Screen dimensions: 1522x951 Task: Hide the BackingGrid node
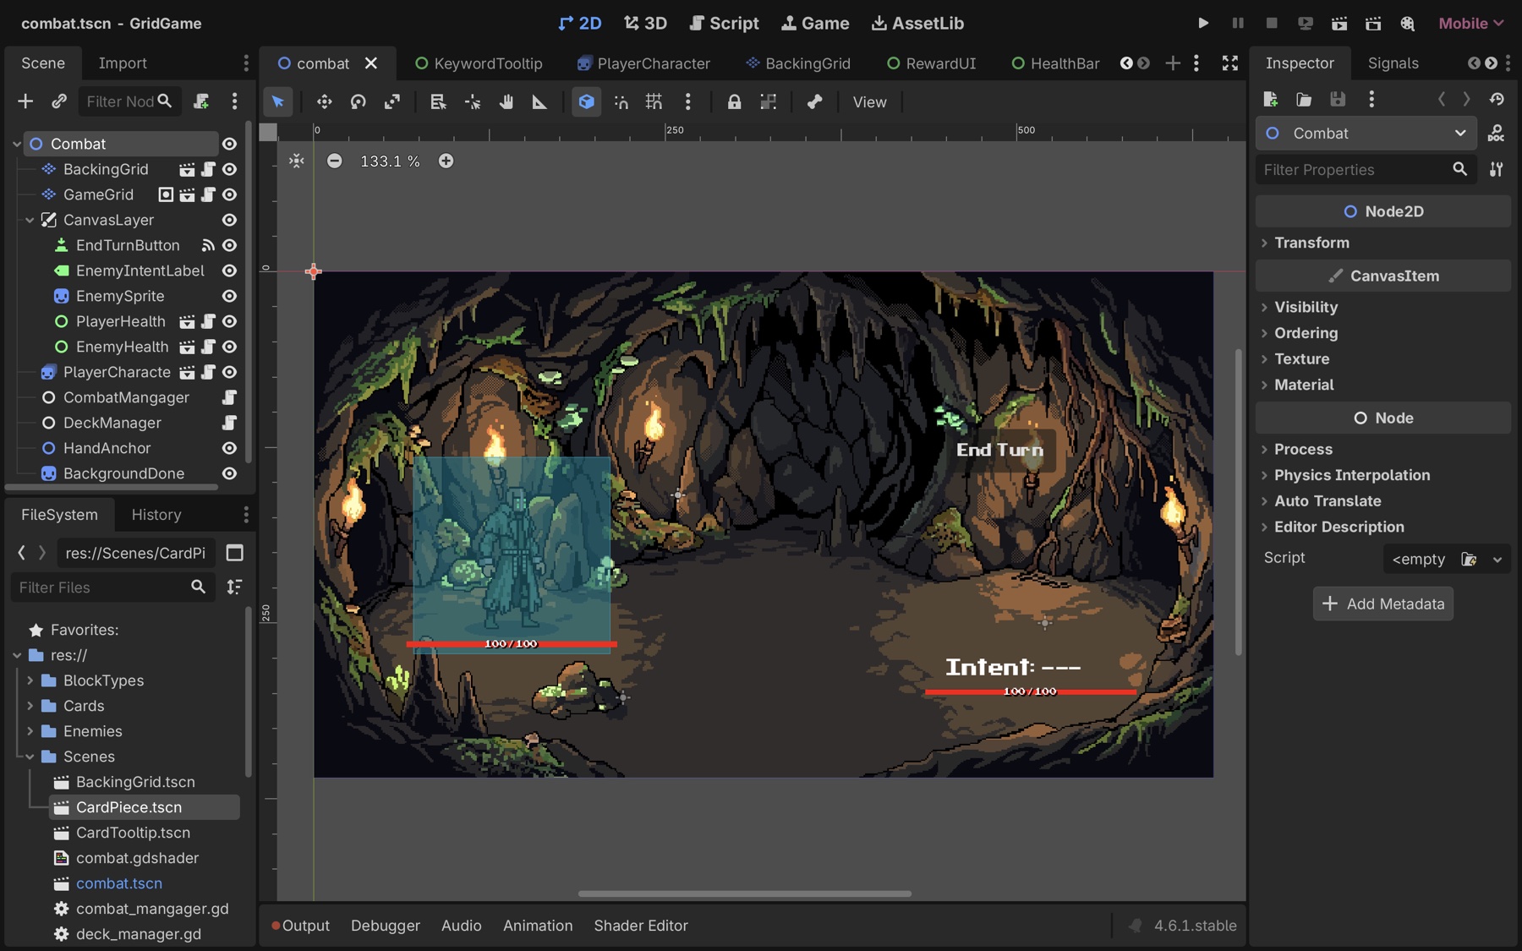pyautogui.click(x=229, y=169)
